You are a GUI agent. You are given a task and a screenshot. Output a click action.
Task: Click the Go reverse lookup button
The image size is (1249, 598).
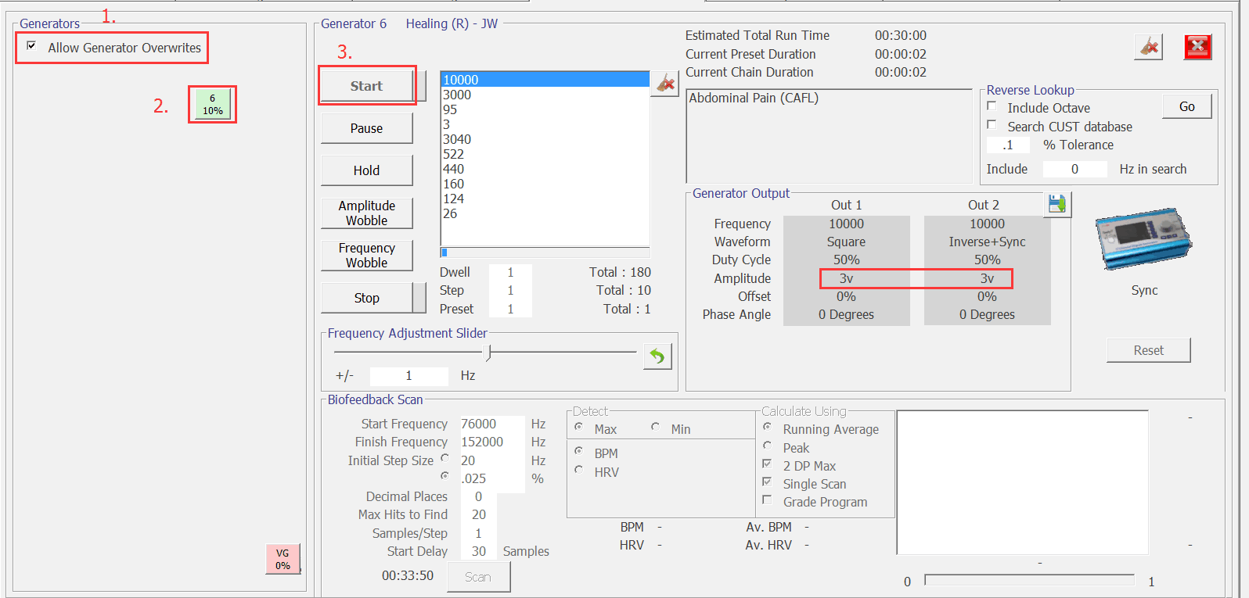pyautogui.click(x=1186, y=106)
